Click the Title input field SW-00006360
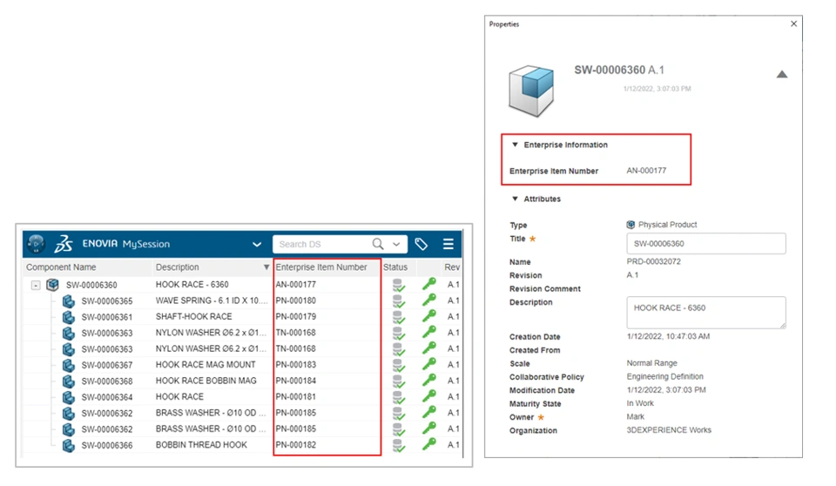The height and width of the screenshot is (486, 836). [x=706, y=244]
